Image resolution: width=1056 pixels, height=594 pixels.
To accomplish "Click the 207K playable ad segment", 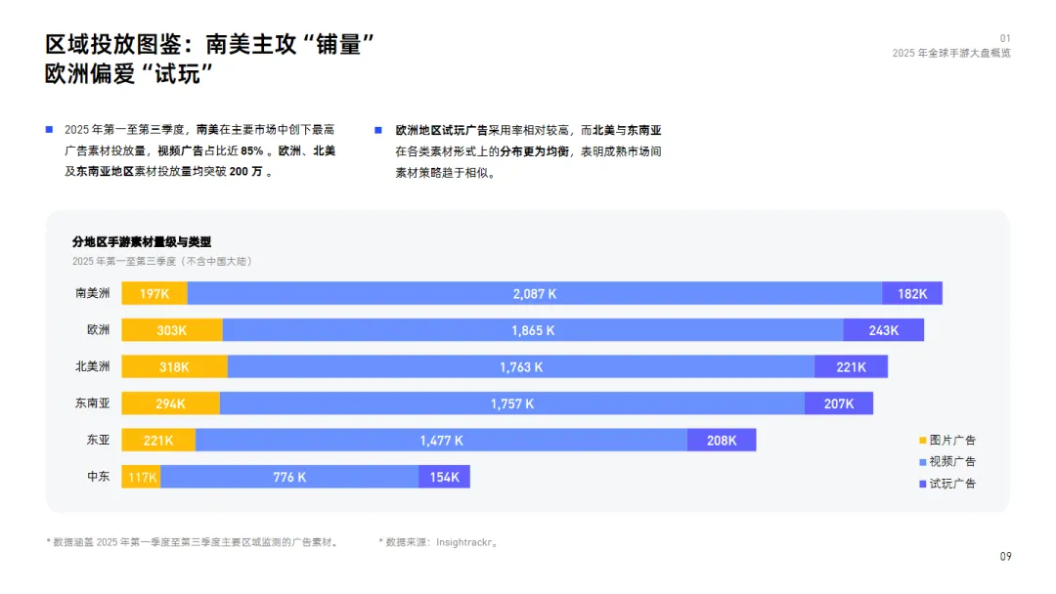I will tap(839, 403).
